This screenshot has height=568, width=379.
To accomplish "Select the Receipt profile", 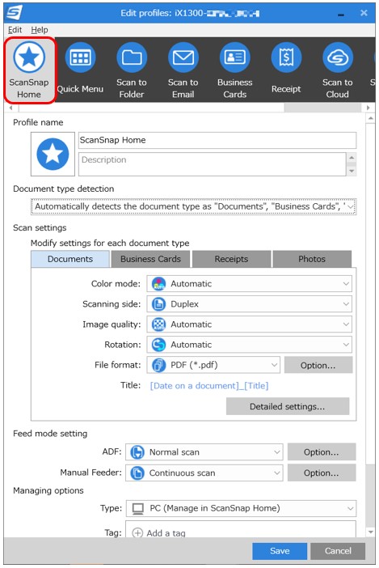I will pos(286,69).
